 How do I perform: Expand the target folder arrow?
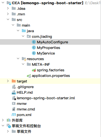(8, 81)
